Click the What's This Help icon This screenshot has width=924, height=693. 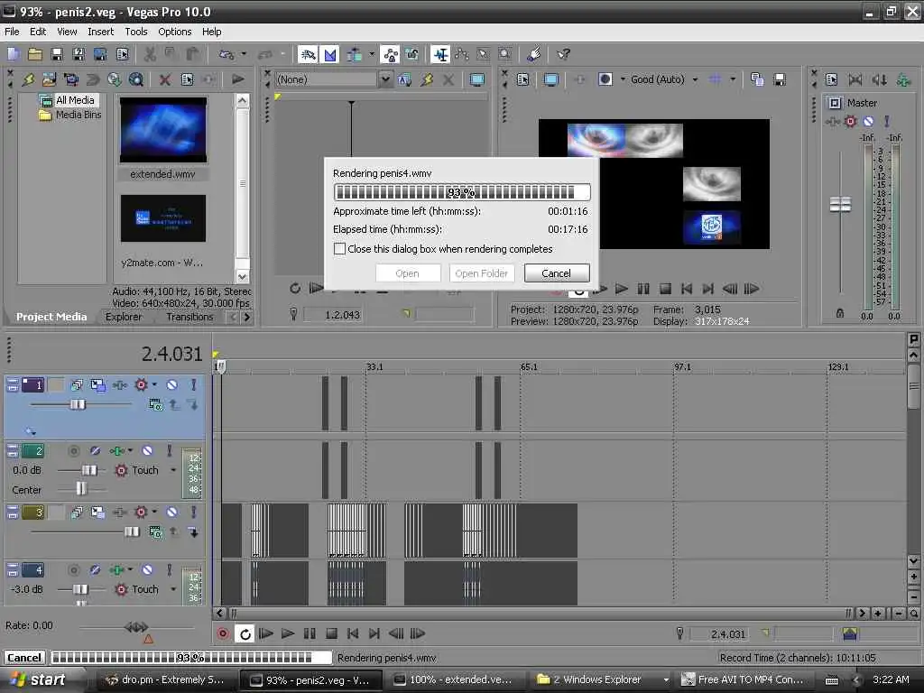coord(563,55)
